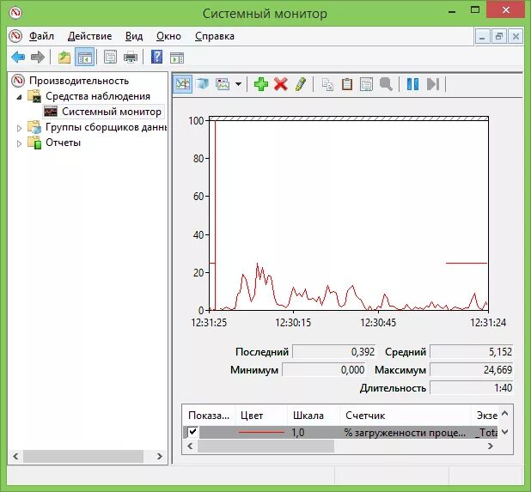Click the tree pane left scroll arrow
Image resolution: width=531 pixels, height=492 pixels.
pyautogui.click(x=15, y=456)
